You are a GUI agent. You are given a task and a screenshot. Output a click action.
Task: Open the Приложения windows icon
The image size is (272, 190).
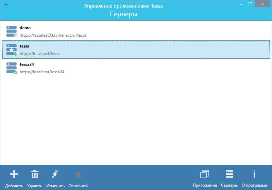[x=205, y=174]
